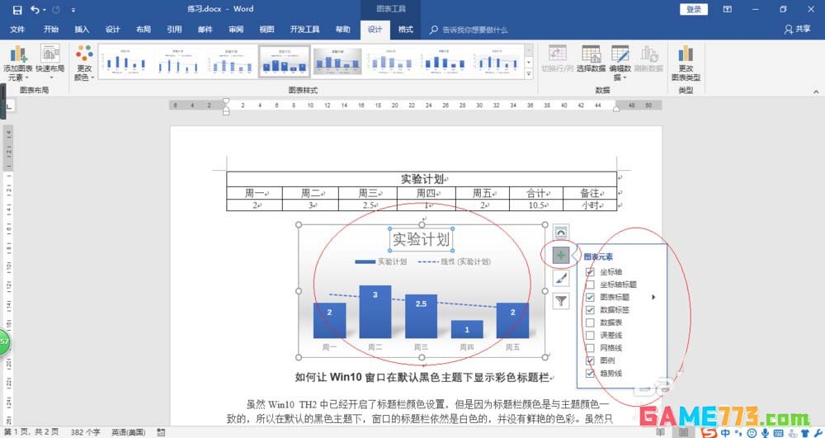Image resolution: width=825 pixels, height=438 pixels.
Task: Switch to Print Layout view icon
Action: click(683, 432)
